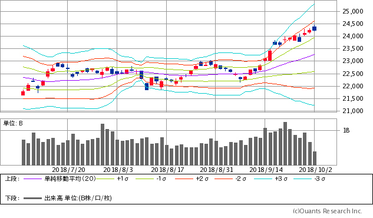The height and width of the screenshot is (218, 373).
Task: Click the Quants Research Inc. copyright text
Action: 327,211
